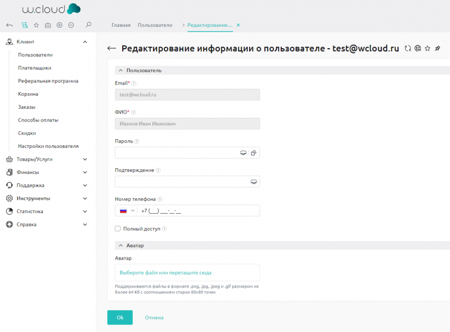Click the refresh icon beside the page title
This screenshot has width=450, height=332.
(408, 48)
